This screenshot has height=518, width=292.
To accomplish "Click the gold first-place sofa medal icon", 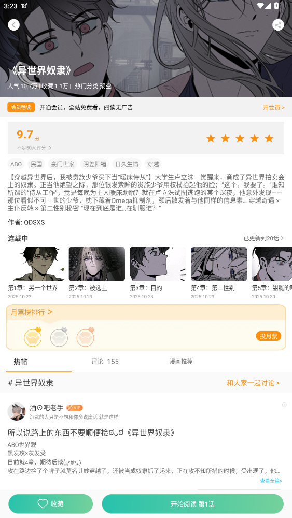I will tap(33, 337).
